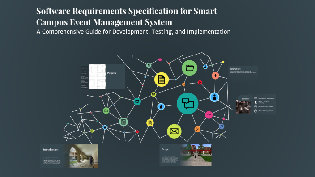315x177 pixels.
Task: Click the campus plaza image in Scope
Action: 196,155
